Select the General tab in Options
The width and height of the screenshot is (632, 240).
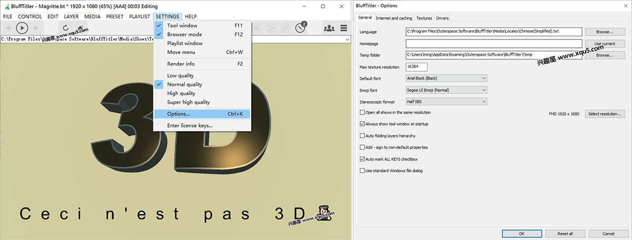(x=365, y=17)
